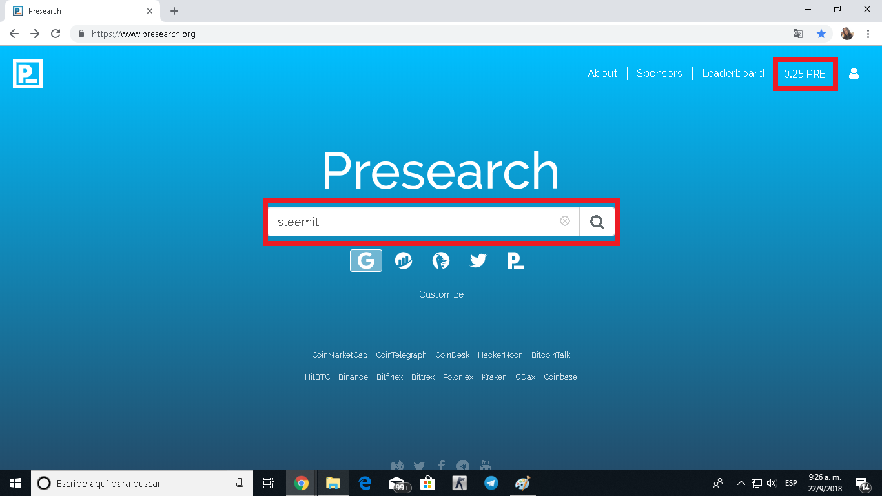Open the CoinDesk link
882x496 pixels.
tap(453, 355)
